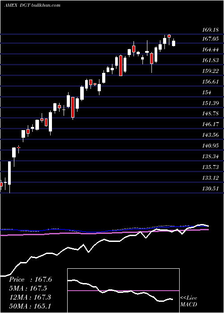224x313 pixels.
Task: Click the 5MA : 167.5 readout
Action: click(x=28, y=288)
